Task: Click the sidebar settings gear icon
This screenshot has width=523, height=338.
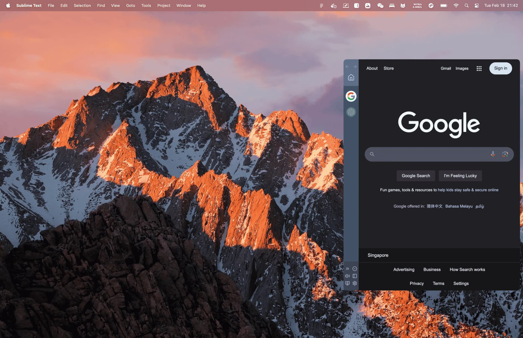Action: [x=354, y=283]
